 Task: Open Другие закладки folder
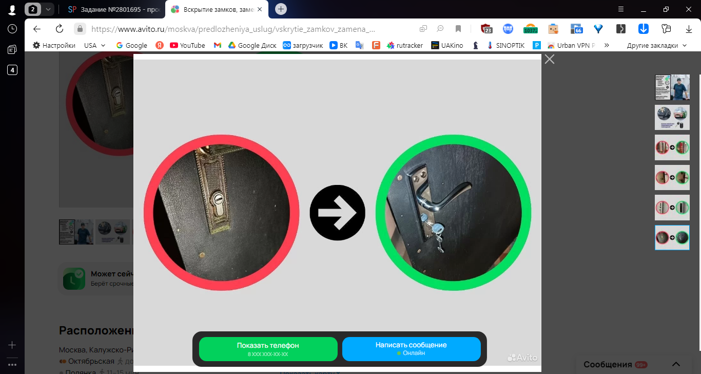click(657, 45)
